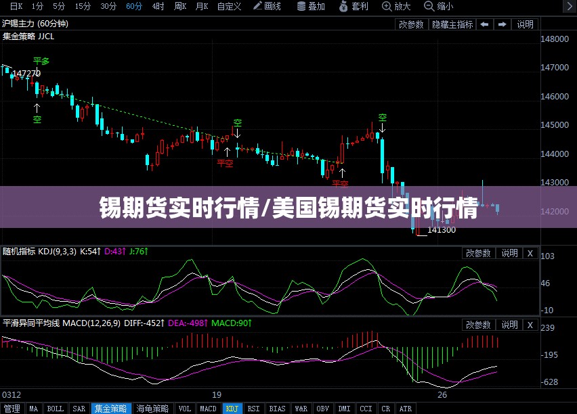Screen dimensions: 577x414
Task: Click the 26 date marker on time axis
Action: pyautogui.click(x=442, y=395)
